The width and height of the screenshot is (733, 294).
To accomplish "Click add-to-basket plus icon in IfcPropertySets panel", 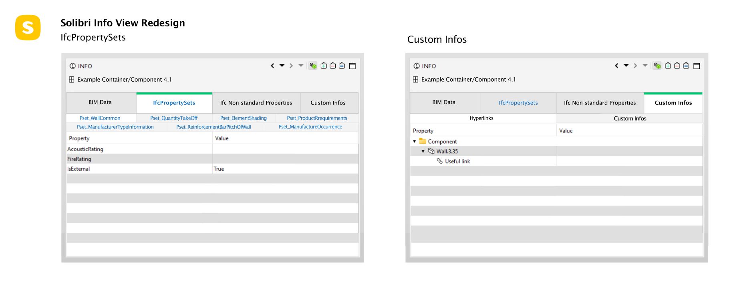I will click(324, 66).
